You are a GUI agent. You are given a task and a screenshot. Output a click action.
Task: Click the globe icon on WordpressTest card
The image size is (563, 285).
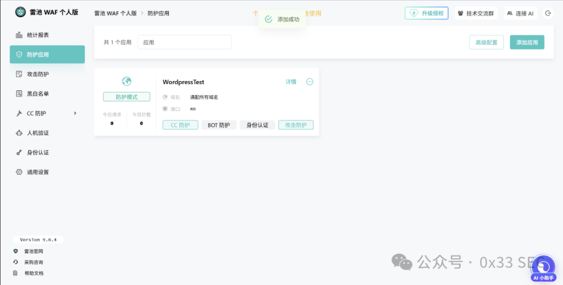126,81
